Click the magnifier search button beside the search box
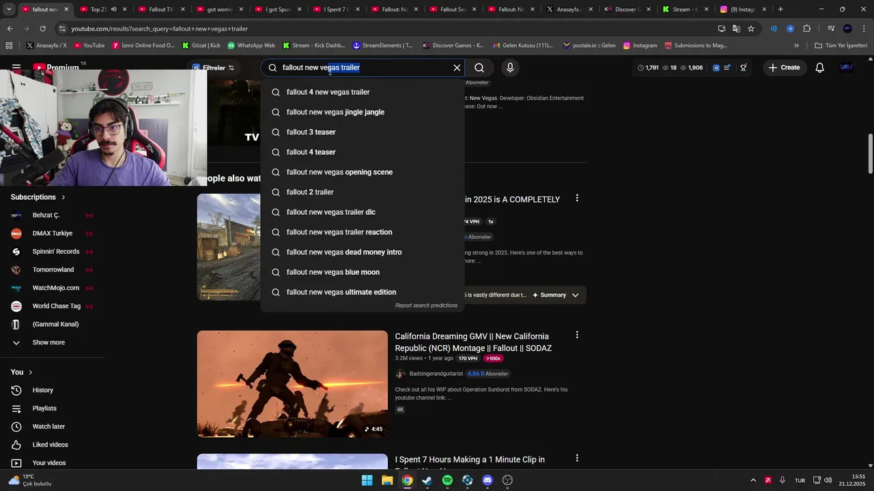 tap(479, 68)
